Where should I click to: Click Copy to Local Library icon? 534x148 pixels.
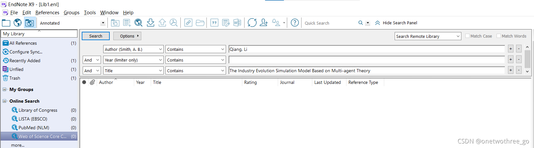coord(115,23)
